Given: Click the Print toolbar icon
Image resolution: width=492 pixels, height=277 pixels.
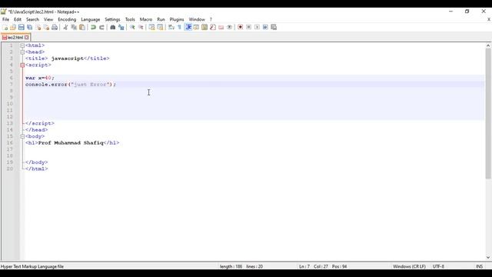Looking at the screenshot, I should click(55, 28).
